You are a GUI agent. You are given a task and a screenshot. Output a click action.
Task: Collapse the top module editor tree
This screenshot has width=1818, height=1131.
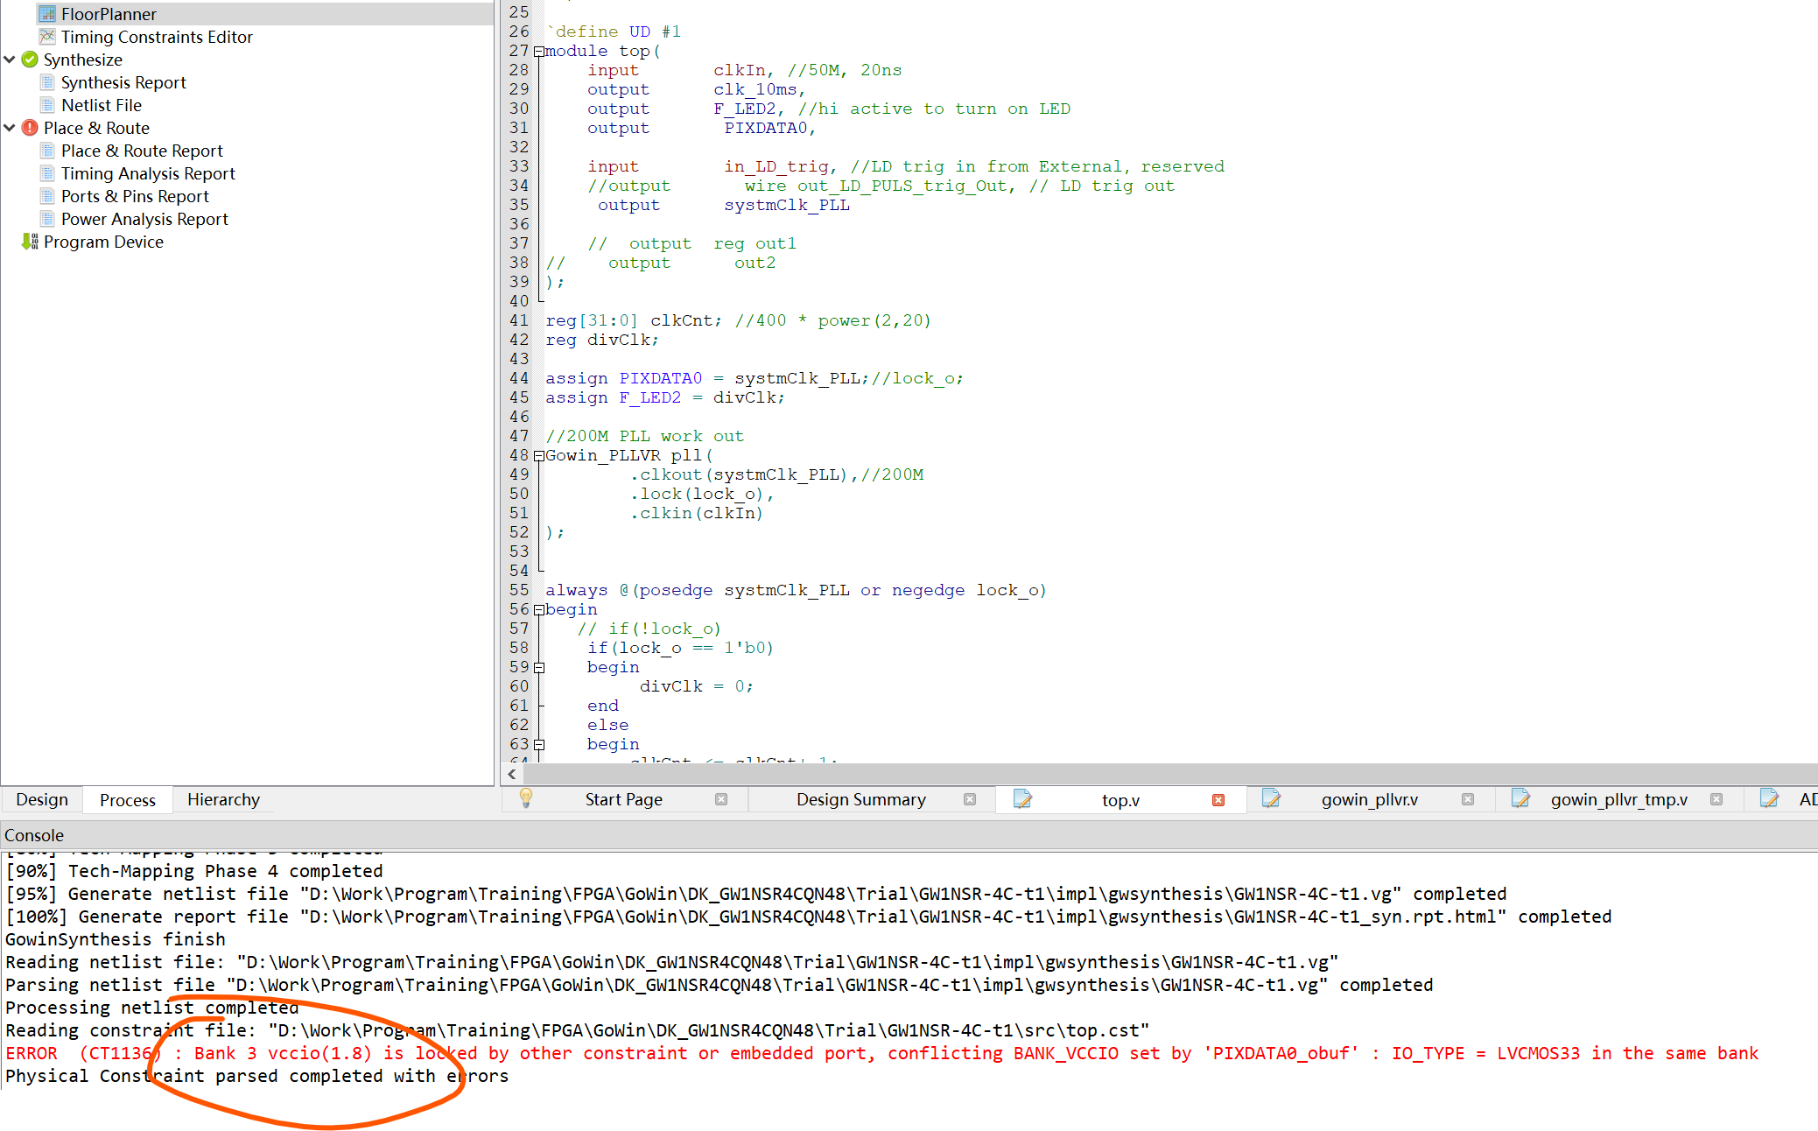click(x=537, y=51)
